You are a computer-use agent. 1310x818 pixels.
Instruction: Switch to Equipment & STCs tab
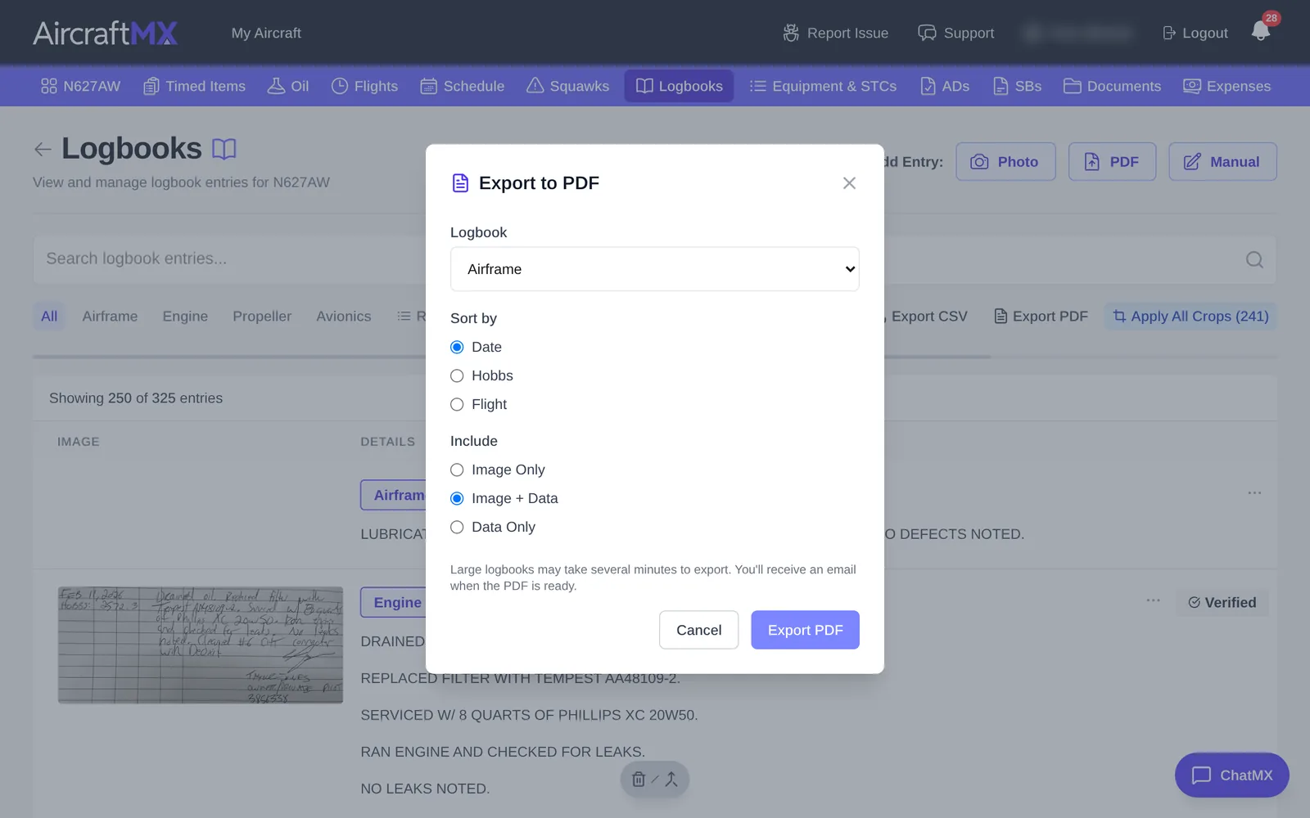click(823, 86)
